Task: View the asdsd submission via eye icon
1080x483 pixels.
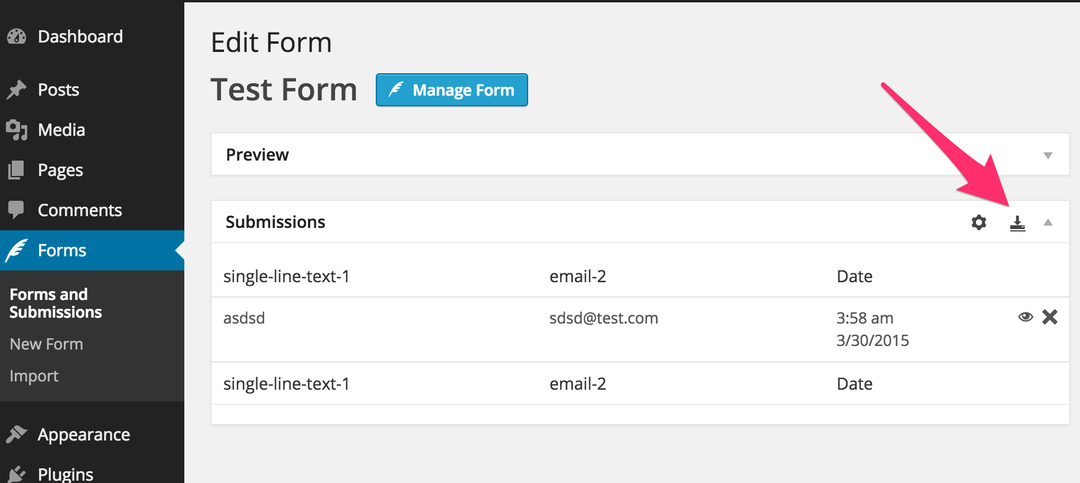Action: [x=1026, y=317]
